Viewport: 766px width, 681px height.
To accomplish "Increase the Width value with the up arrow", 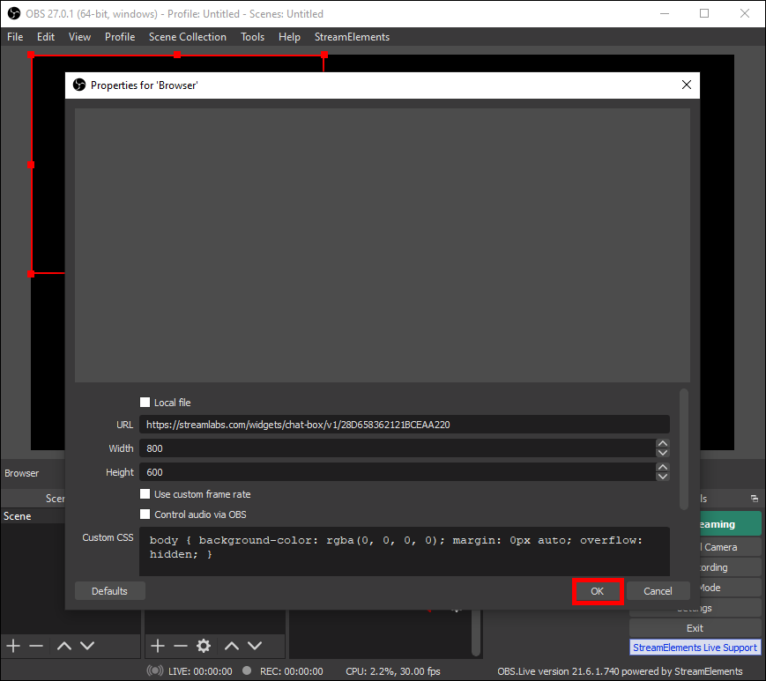I will coord(663,443).
